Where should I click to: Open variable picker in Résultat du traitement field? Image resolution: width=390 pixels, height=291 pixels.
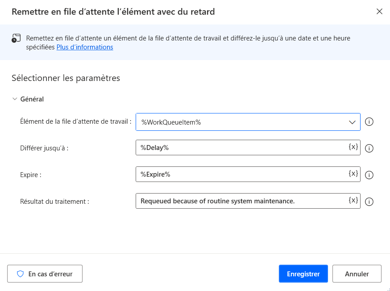353,200
